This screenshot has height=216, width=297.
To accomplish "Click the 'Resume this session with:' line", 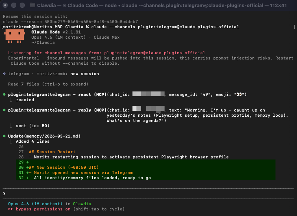I will tap(35, 16).
